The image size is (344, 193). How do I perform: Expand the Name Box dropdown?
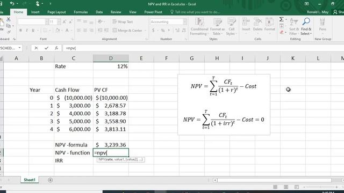point(19,48)
